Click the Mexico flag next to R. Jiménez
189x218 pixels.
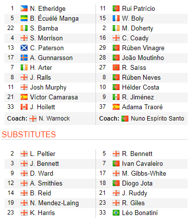(x=116, y=97)
